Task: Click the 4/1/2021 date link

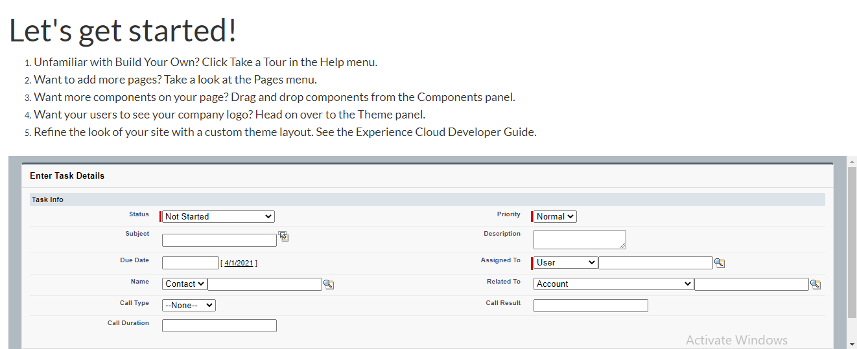Action: tap(239, 264)
